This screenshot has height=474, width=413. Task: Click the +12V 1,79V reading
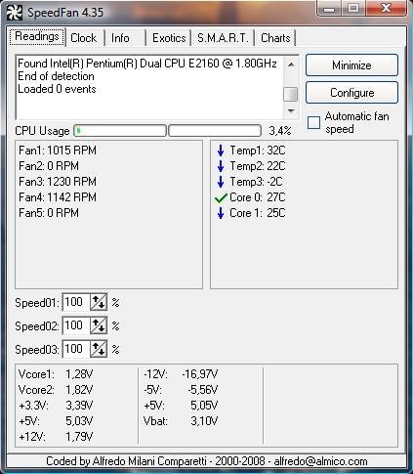pyautogui.click(x=56, y=437)
